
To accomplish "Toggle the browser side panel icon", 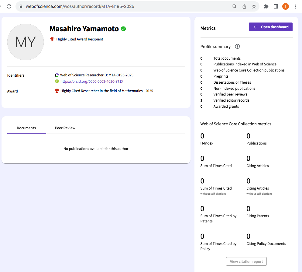I will [x=276, y=6].
